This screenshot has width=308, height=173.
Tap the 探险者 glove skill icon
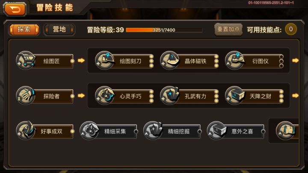26,95
